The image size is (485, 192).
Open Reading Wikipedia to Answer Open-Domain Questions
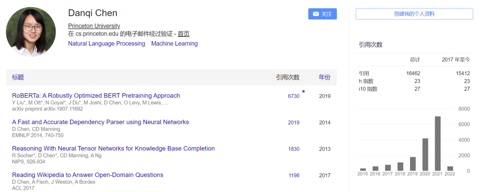click(88, 175)
